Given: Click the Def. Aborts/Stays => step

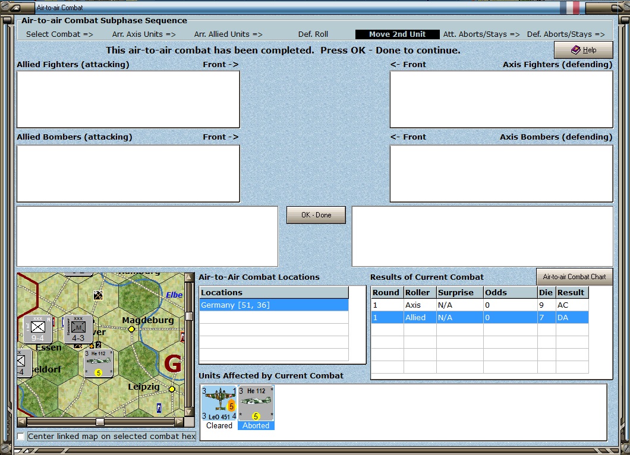Looking at the screenshot, I should tap(566, 34).
